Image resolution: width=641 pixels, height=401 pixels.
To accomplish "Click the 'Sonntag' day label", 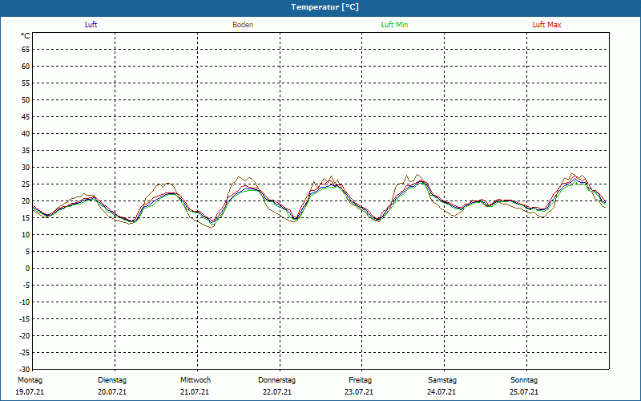I will tap(524, 380).
